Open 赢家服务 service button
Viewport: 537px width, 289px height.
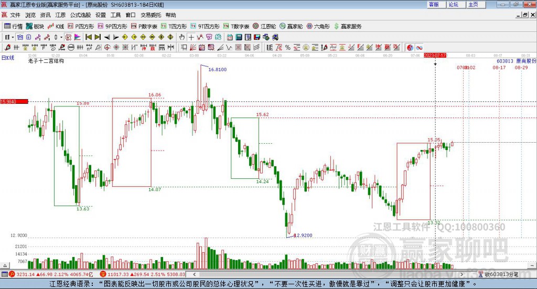pyautogui.click(x=348, y=26)
